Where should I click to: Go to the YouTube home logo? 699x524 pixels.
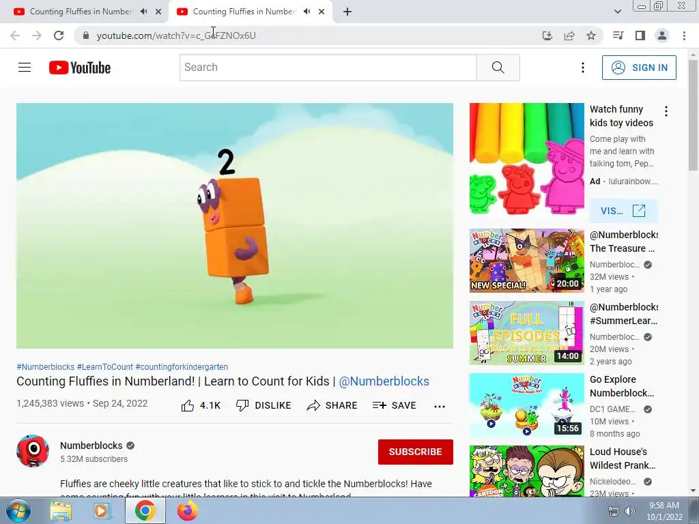pyautogui.click(x=80, y=68)
